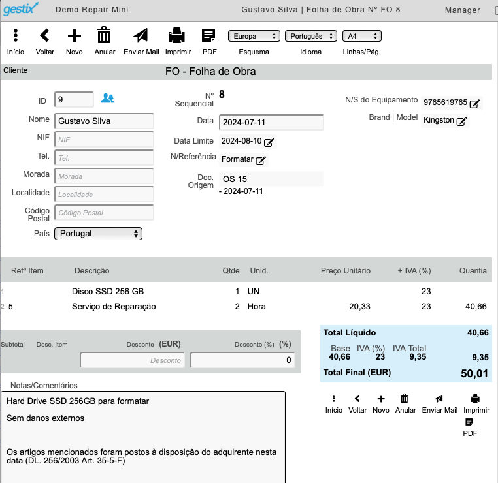Screen dimensions: 498x483
Task: Click unit price 20,33
Action: (x=359, y=307)
